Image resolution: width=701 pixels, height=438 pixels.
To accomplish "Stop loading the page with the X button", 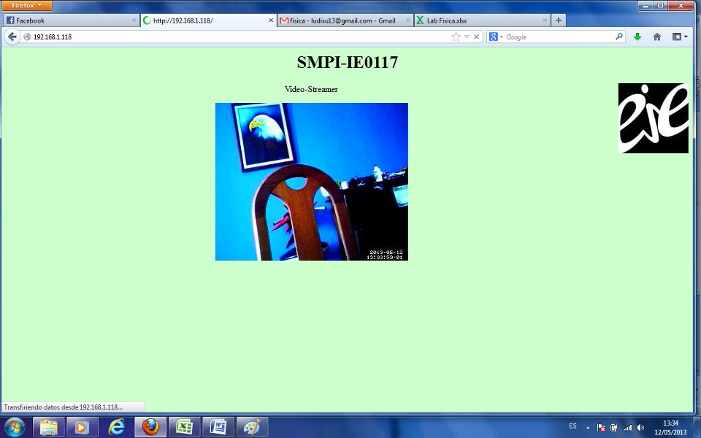I will pos(476,36).
